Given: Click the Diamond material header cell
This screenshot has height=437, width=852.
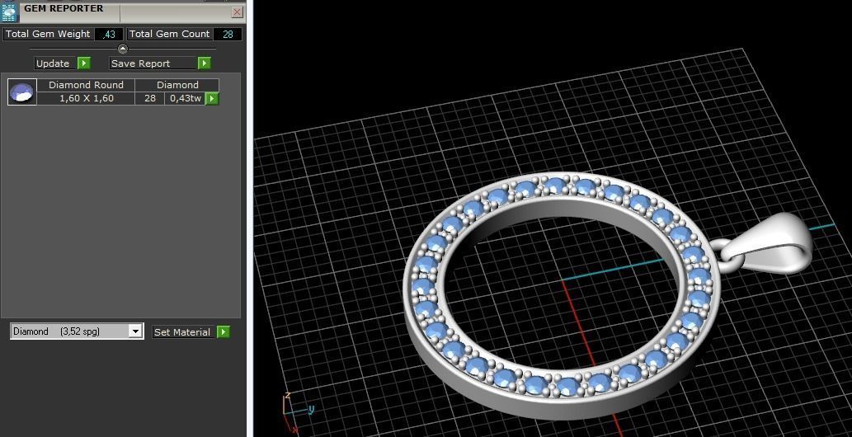Looking at the screenshot, I should click(x=177, y=85).
